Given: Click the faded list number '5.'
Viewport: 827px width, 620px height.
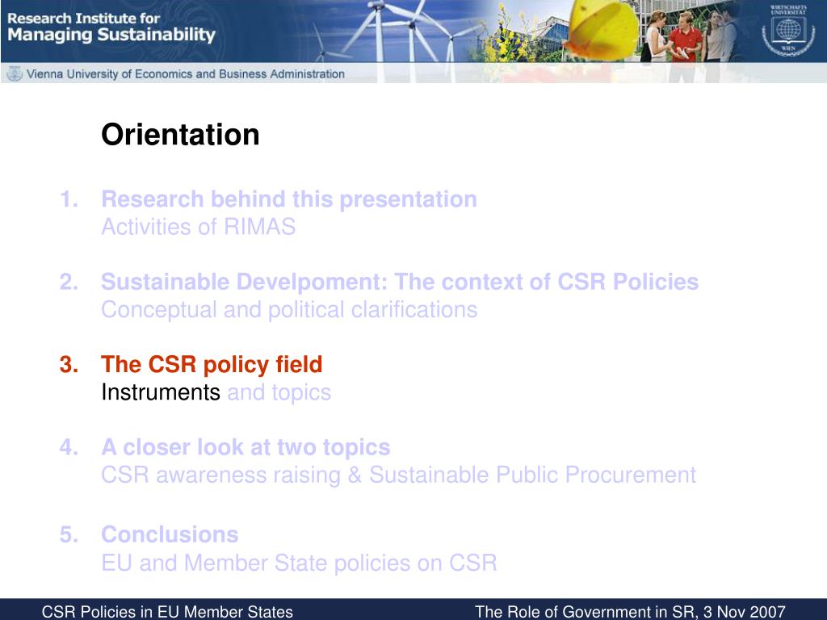Looking at the screenshot, I should 69,534.
